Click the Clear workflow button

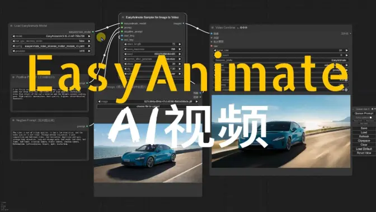point(364,145)
